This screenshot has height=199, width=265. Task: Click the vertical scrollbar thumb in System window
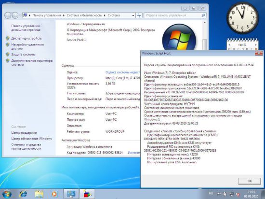[204, 44]
